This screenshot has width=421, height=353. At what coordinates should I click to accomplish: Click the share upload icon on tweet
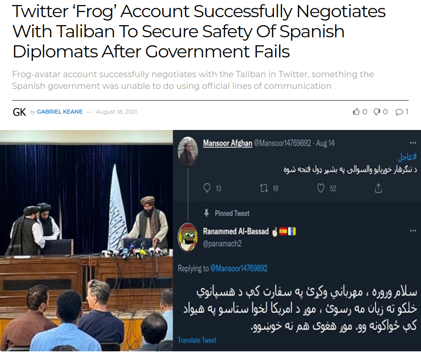tap(378, 188)
